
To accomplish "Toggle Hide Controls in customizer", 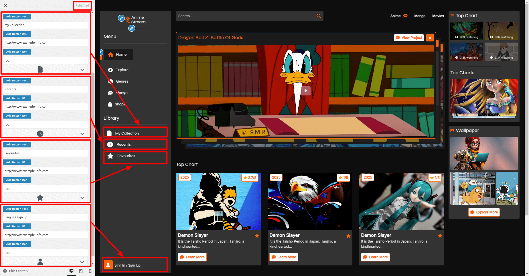I will click(15, 271).
